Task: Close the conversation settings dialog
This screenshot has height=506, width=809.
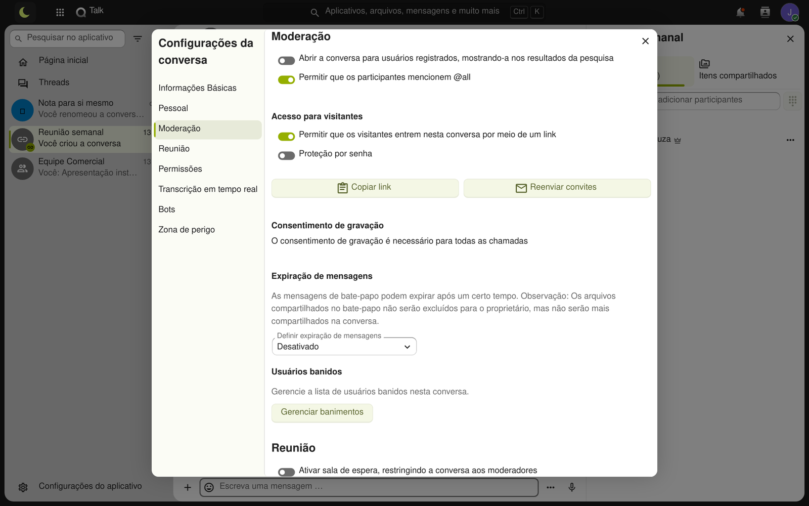Action: [645, 41]
